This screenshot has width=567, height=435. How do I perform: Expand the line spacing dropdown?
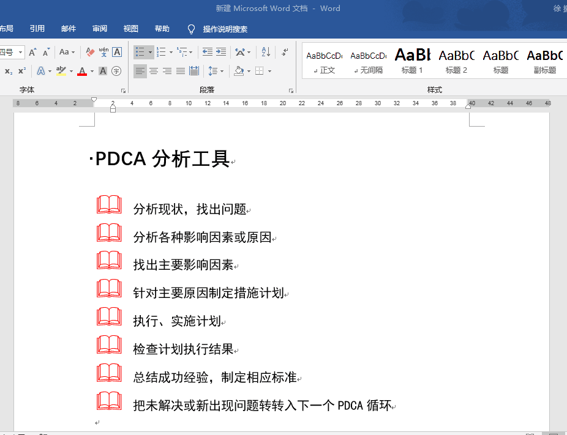coord(222,71)
